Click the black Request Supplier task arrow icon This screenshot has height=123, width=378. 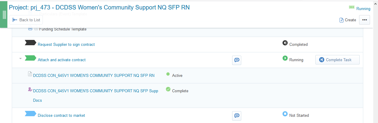click(30, 43)
